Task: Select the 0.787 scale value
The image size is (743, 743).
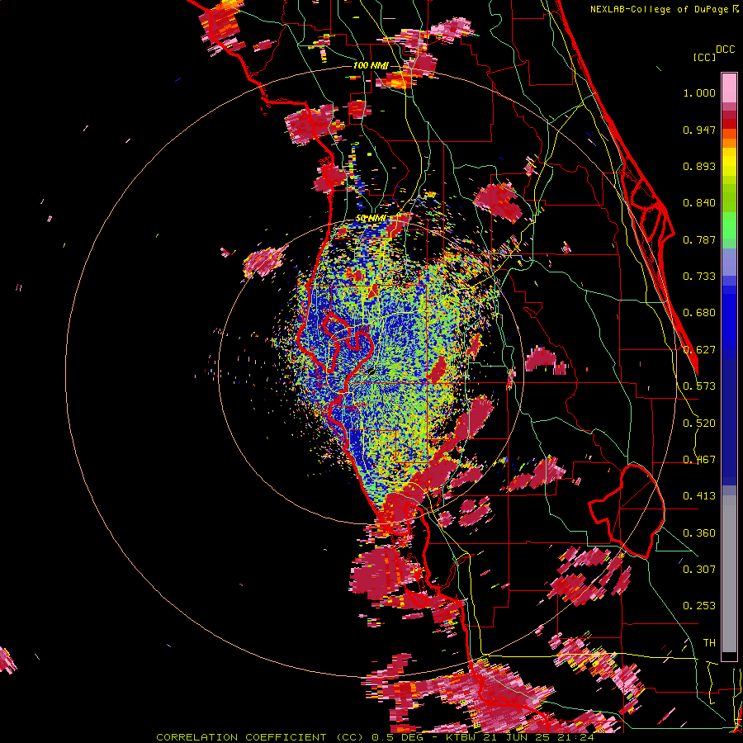Action: [x=699, y=239]
